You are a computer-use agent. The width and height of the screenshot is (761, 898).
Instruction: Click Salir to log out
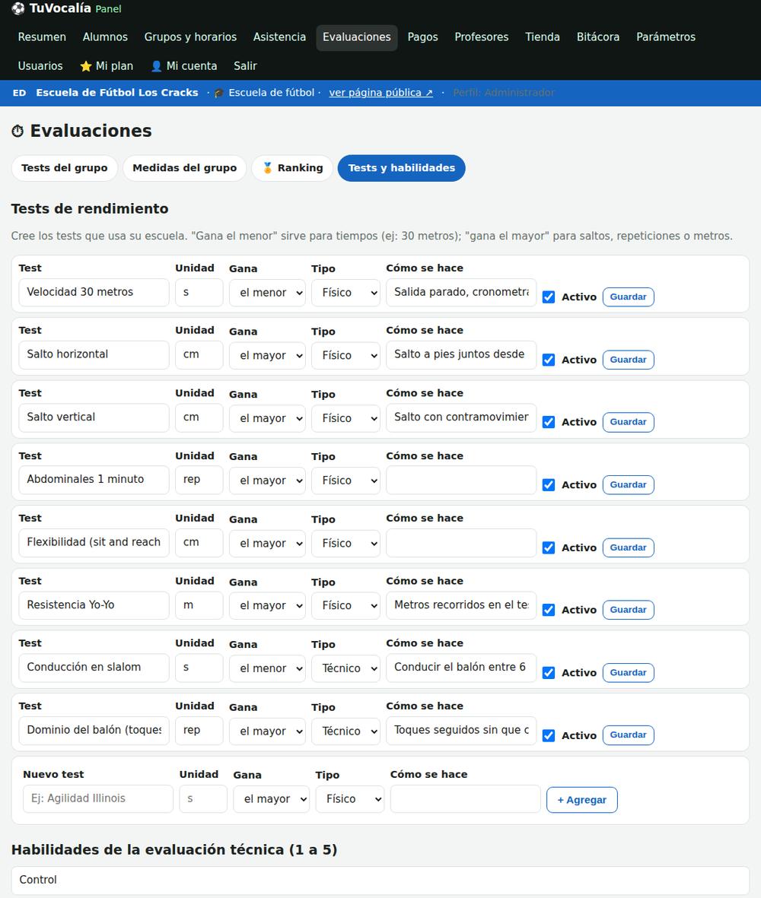point(245,66)
